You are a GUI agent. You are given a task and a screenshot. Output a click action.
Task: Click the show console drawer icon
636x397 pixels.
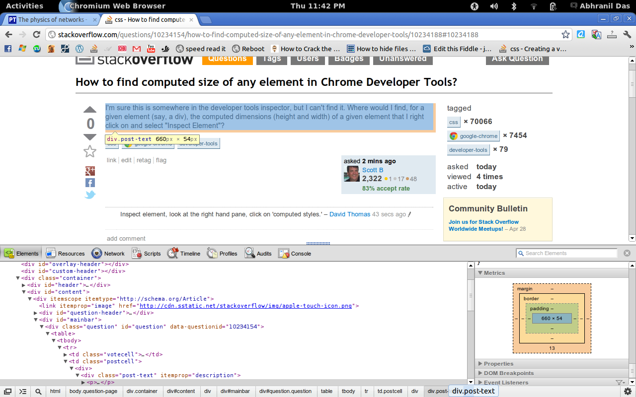pos(23,391)
